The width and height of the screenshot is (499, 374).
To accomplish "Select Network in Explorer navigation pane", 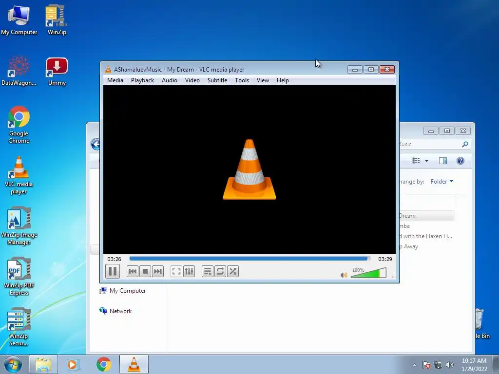I will 116,311.
